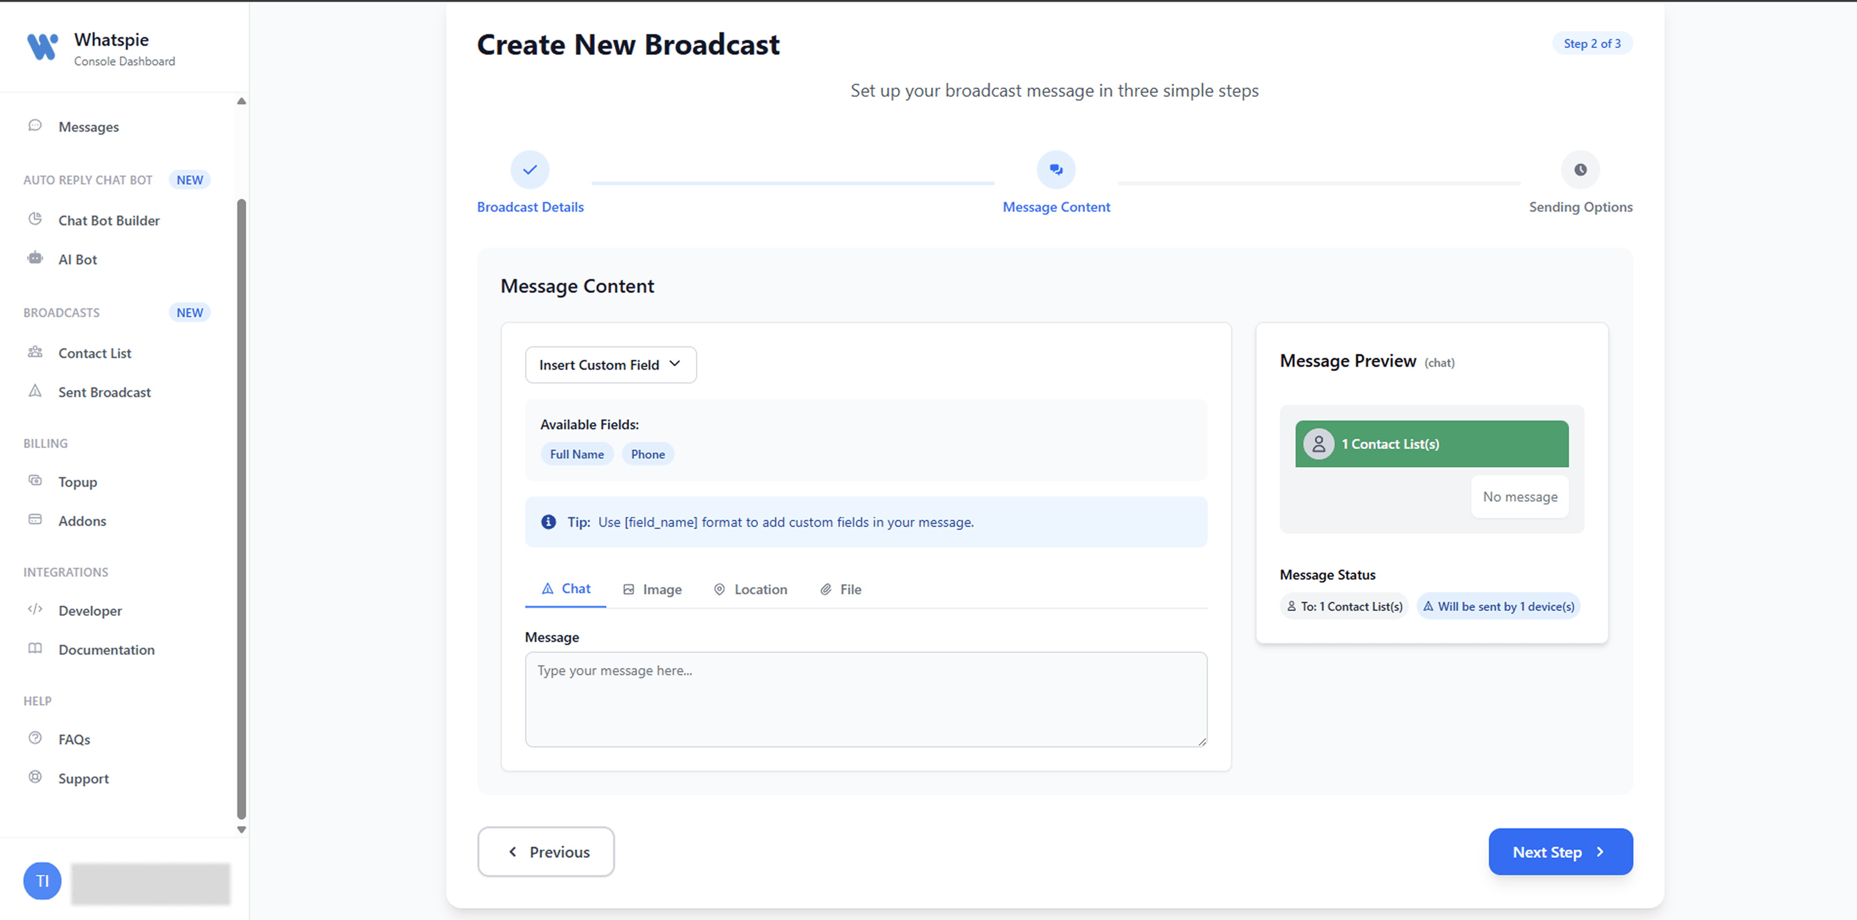Switch to the File tab

[x=841, y=589]
